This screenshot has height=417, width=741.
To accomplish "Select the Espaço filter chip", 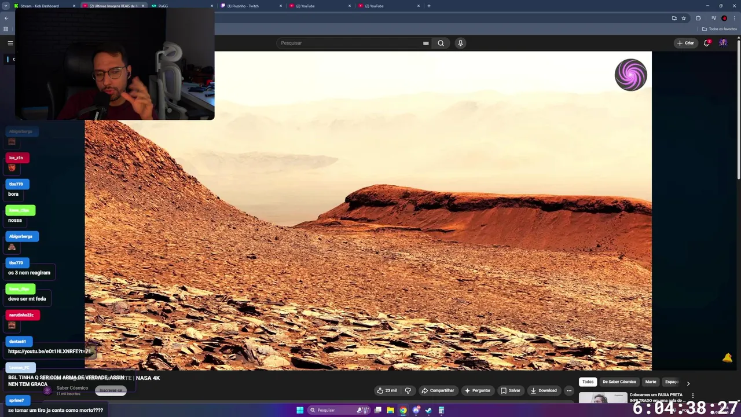I will [x=672, y=382].
